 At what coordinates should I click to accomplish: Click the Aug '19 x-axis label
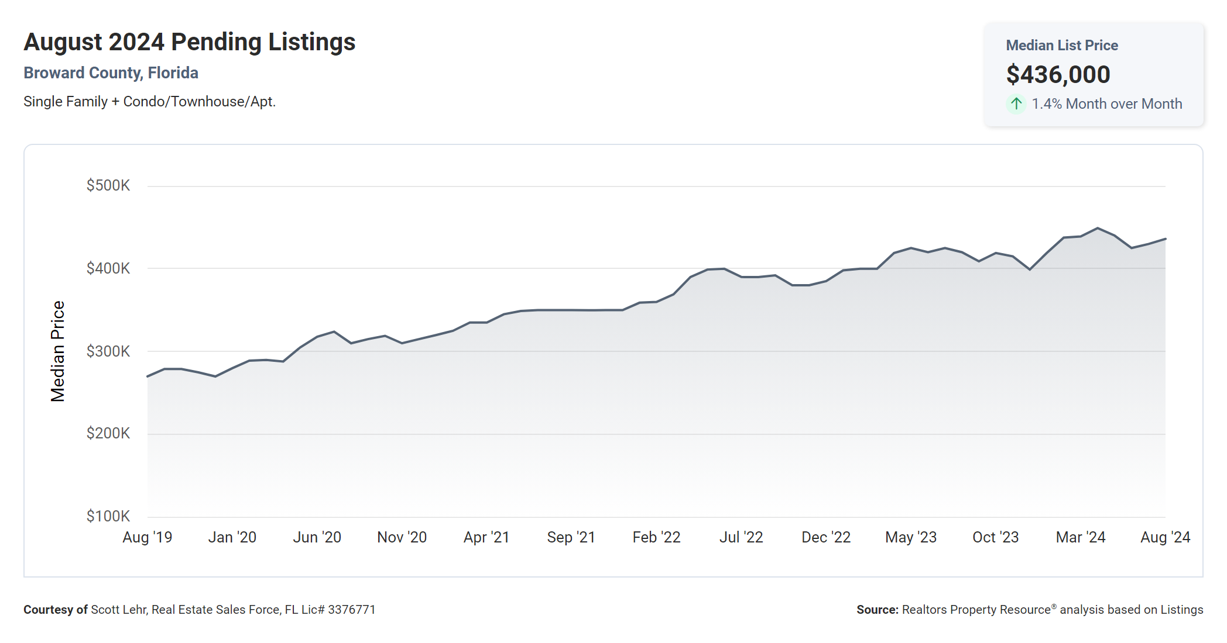pyautogui.click(x=148, y=537)
